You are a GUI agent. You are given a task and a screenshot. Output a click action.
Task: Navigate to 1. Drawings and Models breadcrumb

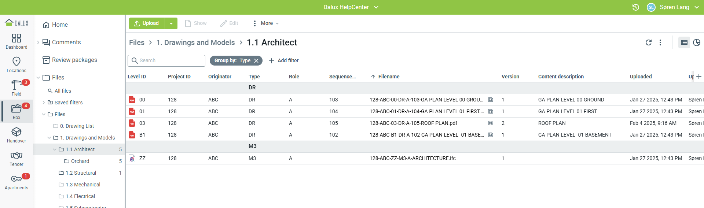coord(195,42)
